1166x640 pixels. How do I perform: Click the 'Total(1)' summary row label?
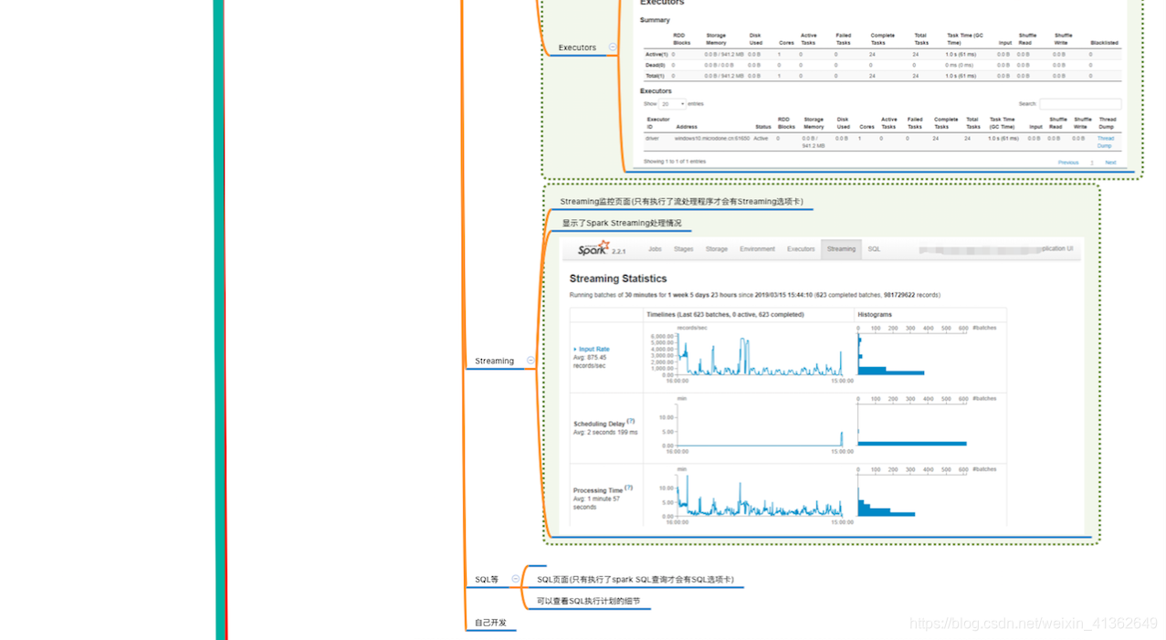[x=654, y=76]
